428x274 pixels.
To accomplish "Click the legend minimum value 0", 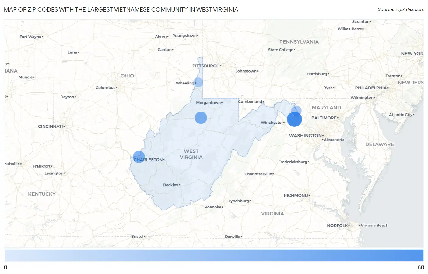I will click(x=5, y=267).
